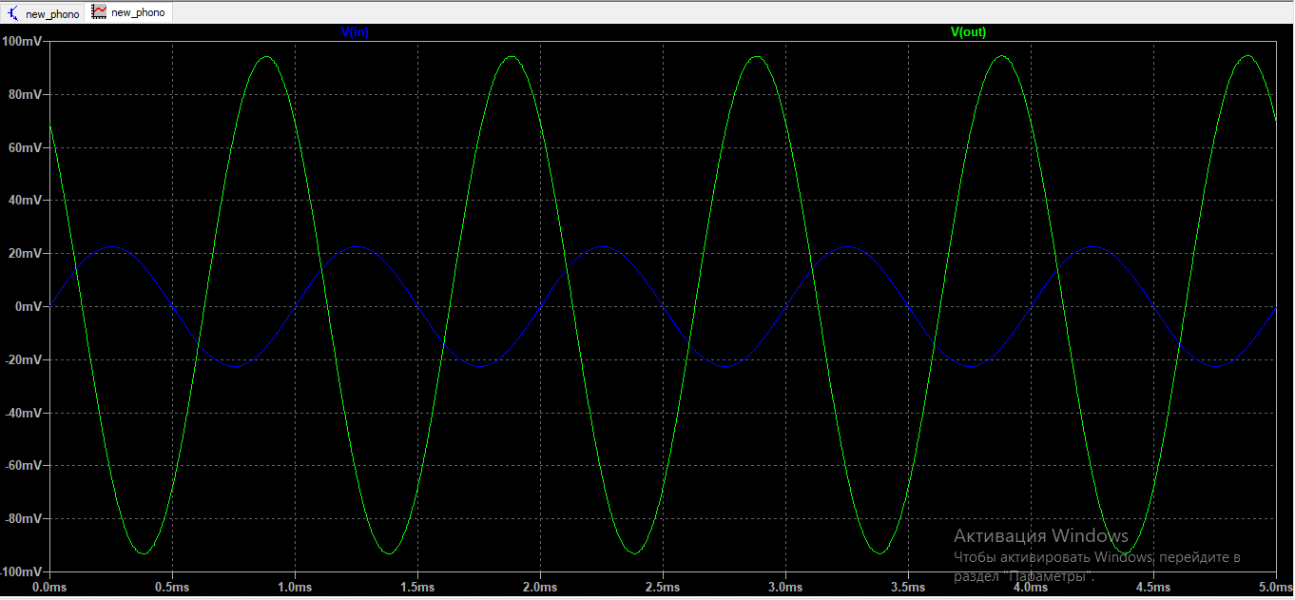
Task: Click the -40mV vertical axis tick label
Action: point(24,414)
